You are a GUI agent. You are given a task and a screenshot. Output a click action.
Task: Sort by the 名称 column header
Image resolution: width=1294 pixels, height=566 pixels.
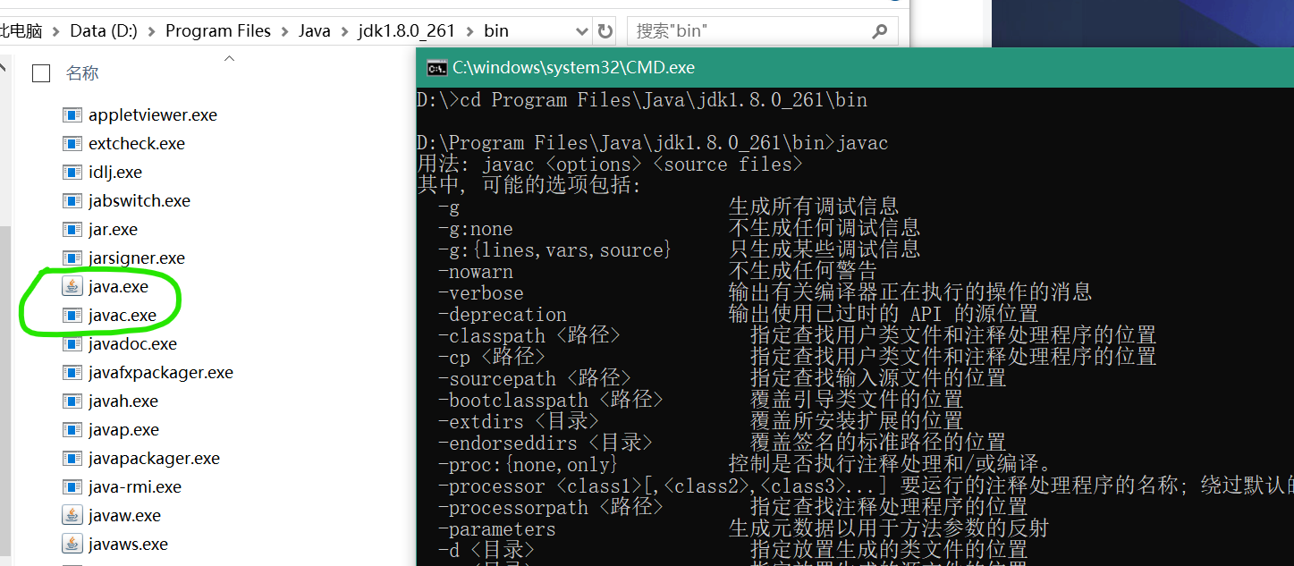(x=82, y=73)
